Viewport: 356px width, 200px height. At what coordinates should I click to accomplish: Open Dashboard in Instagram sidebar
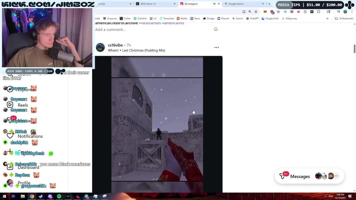23,167
